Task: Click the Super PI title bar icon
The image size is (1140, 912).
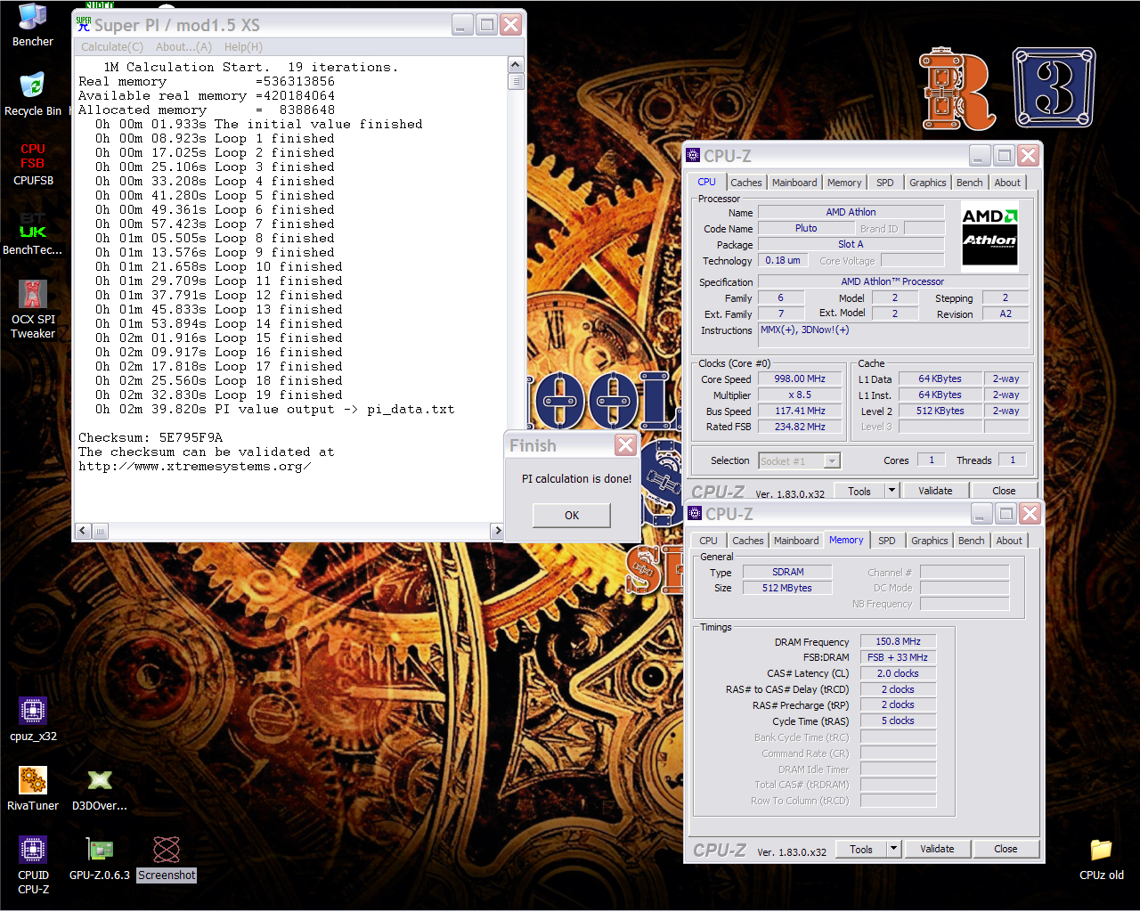Action: coord(84,25)
